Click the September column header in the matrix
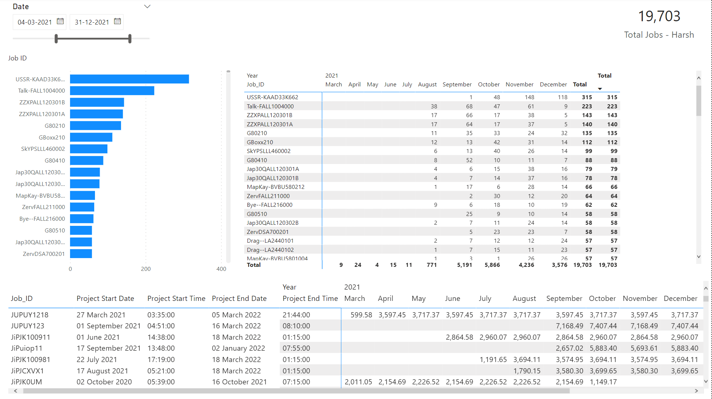This screenshot has width=712, height=399. coord(457,84)
